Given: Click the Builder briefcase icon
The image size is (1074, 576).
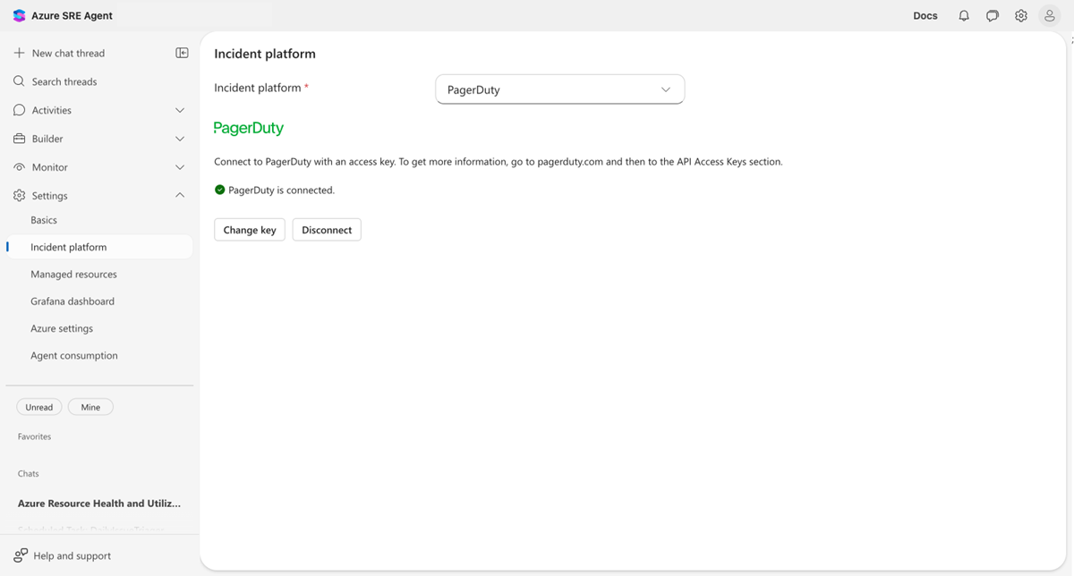Looking at the screenshot, I should (x=20, y=139).
